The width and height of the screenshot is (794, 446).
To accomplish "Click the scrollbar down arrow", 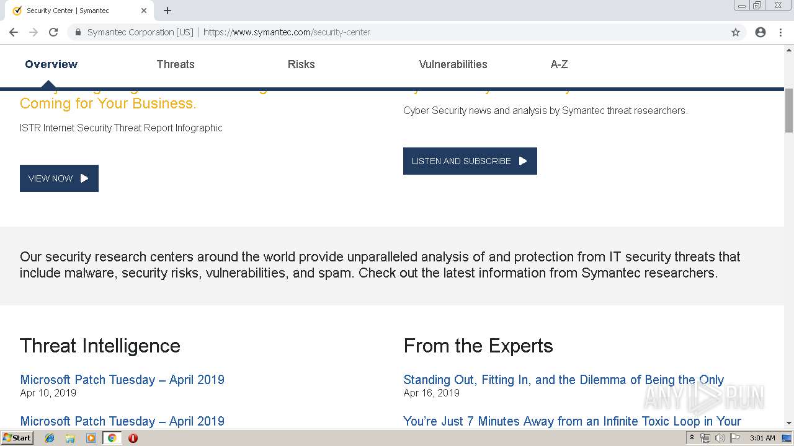I will point(789,423).
